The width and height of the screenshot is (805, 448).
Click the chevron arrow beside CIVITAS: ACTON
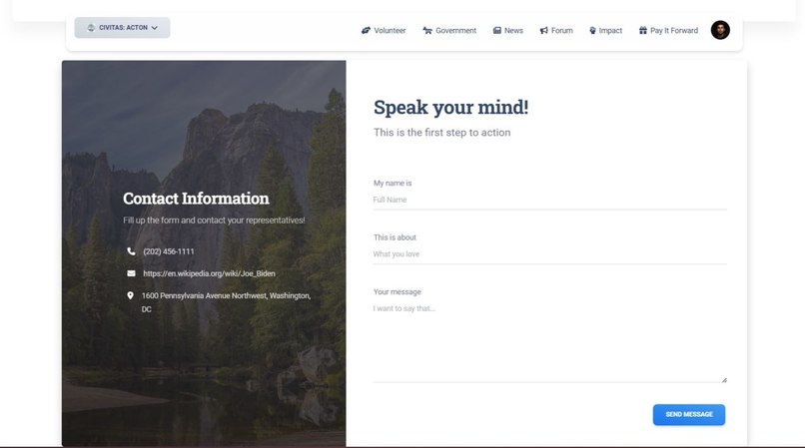[x=155, y=28]
